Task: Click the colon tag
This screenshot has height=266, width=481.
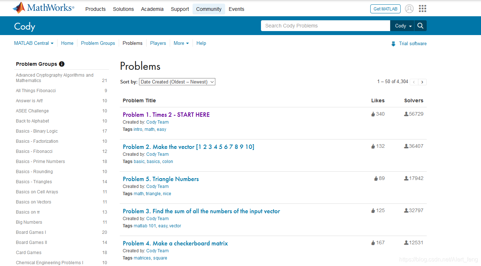Action: [x=168, y=162]
